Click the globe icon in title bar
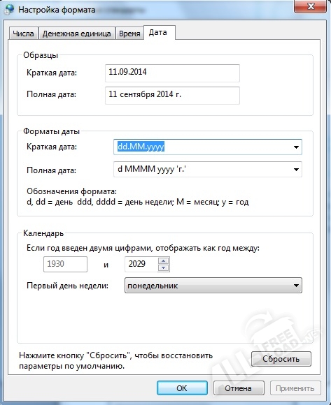 tap(9, 9)
